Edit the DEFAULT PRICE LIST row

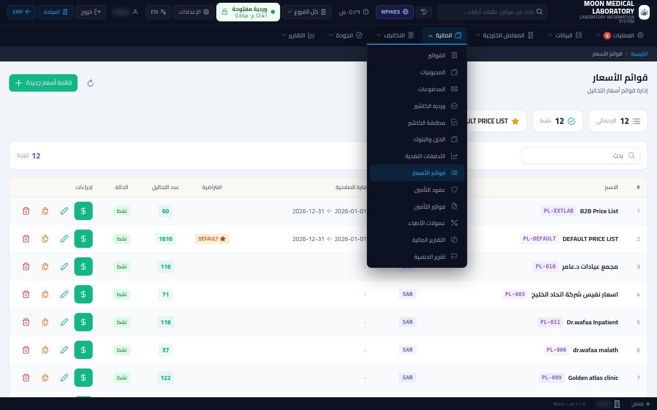(x=64, y=239)
